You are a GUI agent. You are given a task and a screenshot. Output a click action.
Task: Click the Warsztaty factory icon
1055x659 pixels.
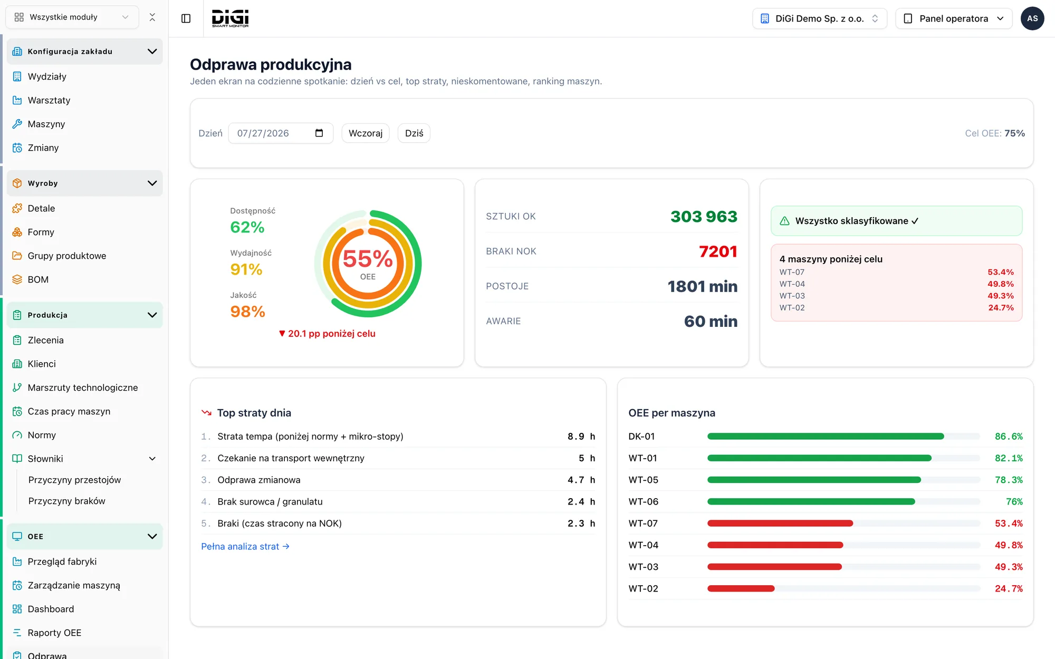pos(17,100)
